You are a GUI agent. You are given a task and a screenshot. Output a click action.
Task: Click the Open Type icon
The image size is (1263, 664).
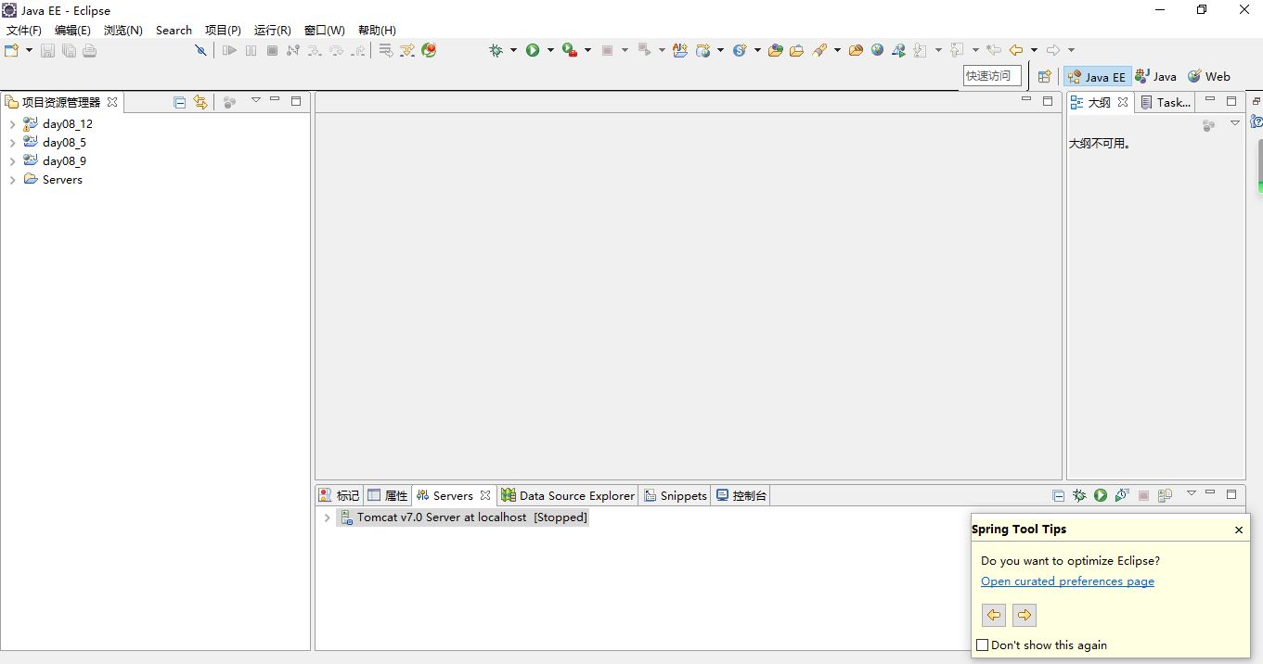click(776, 50)
